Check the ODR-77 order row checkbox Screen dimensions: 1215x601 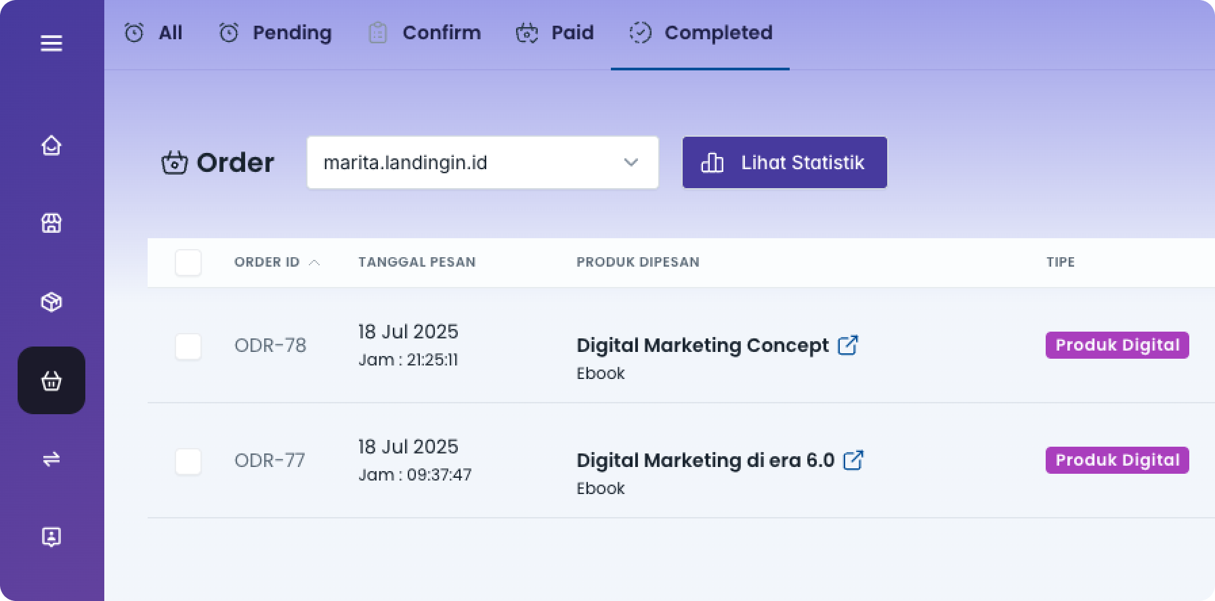[x=188, y=462]
